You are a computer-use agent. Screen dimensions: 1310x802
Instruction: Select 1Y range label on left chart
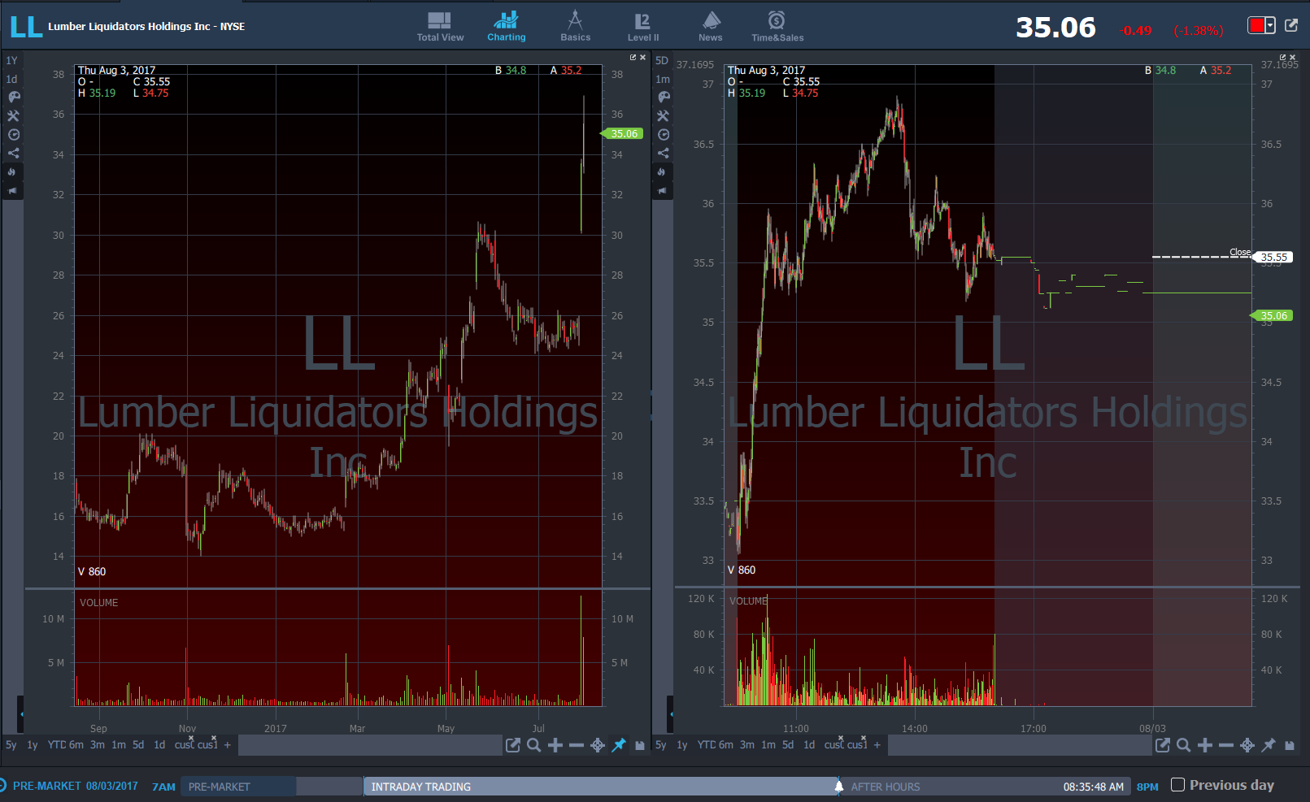click(11, 60)
